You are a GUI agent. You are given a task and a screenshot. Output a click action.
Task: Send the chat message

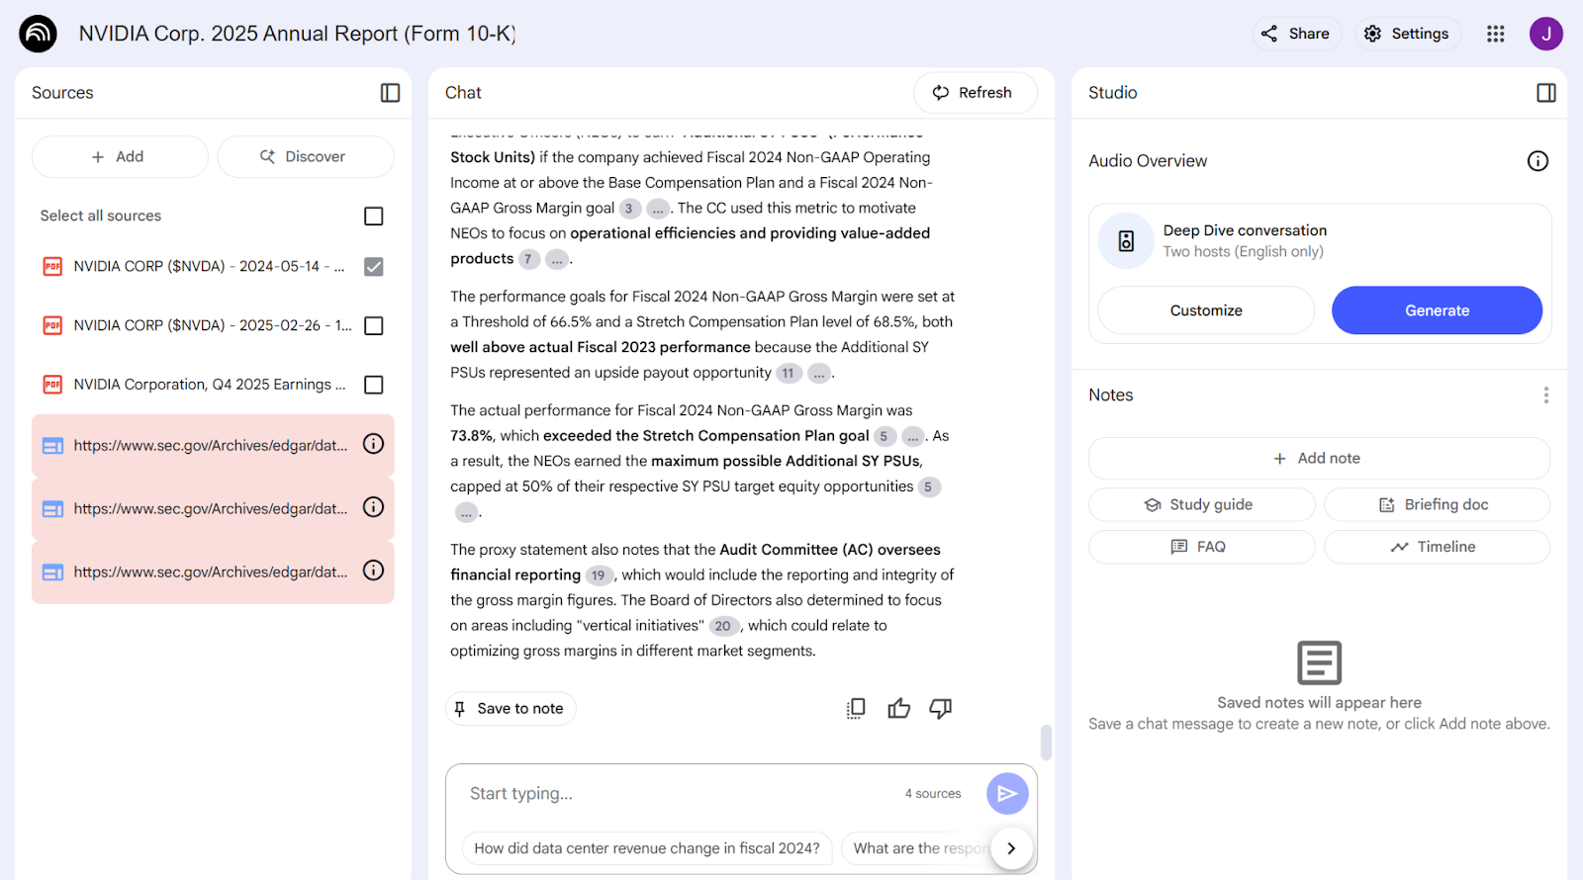(x=1006, y=793)
